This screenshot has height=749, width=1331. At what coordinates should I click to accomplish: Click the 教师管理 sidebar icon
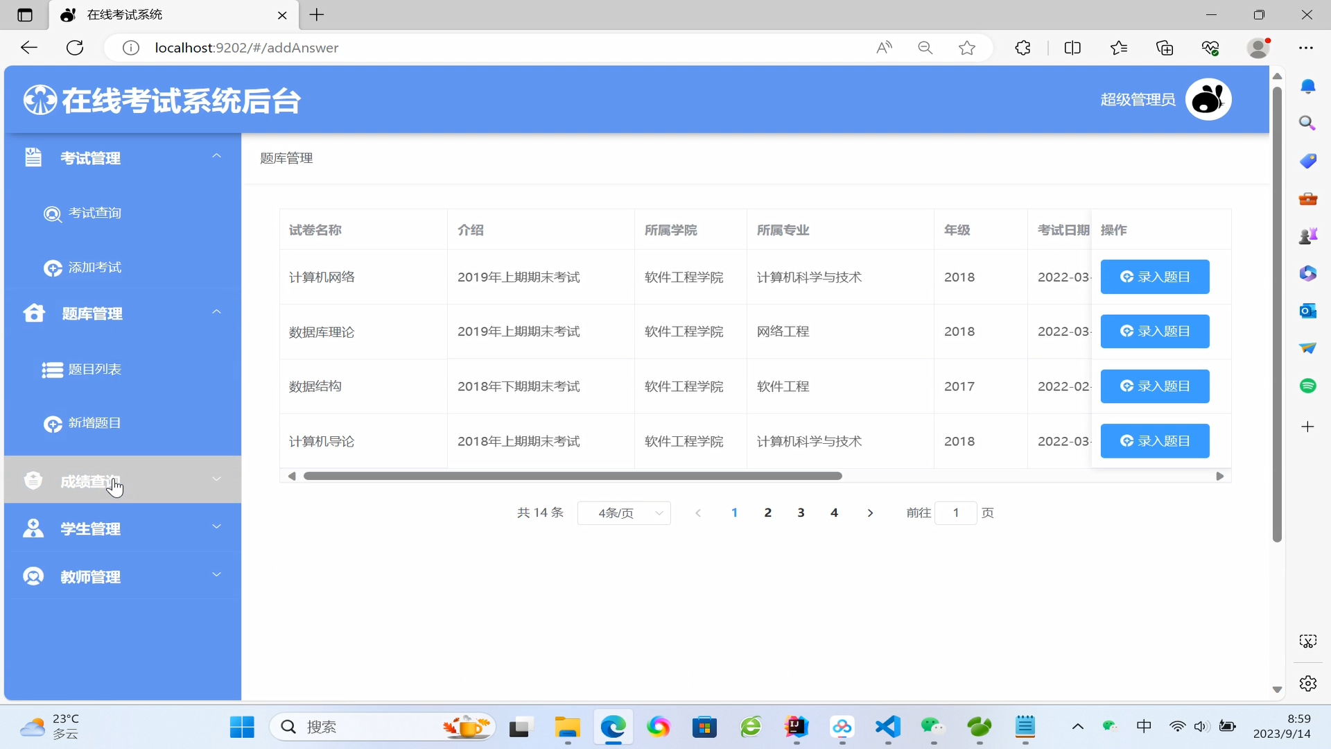[x=33, y=576]
